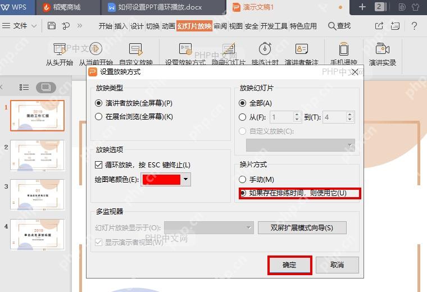Select 如果存在排练时间，则使用它 radio button
Screen dimensions: 427x292
click(243, 193)
